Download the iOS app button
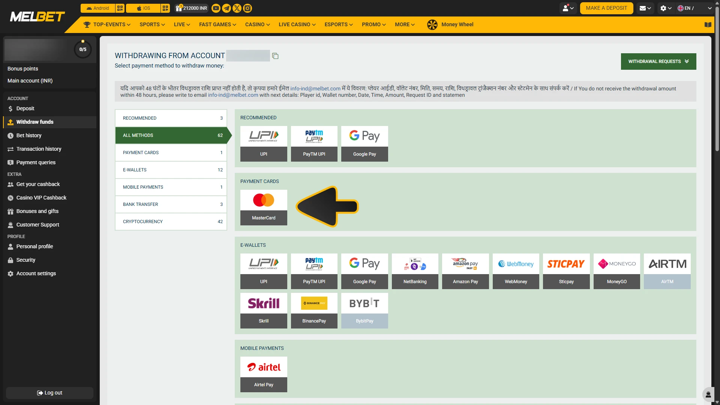Viewport: 720px width, 405px height. [x=143, y=8]
